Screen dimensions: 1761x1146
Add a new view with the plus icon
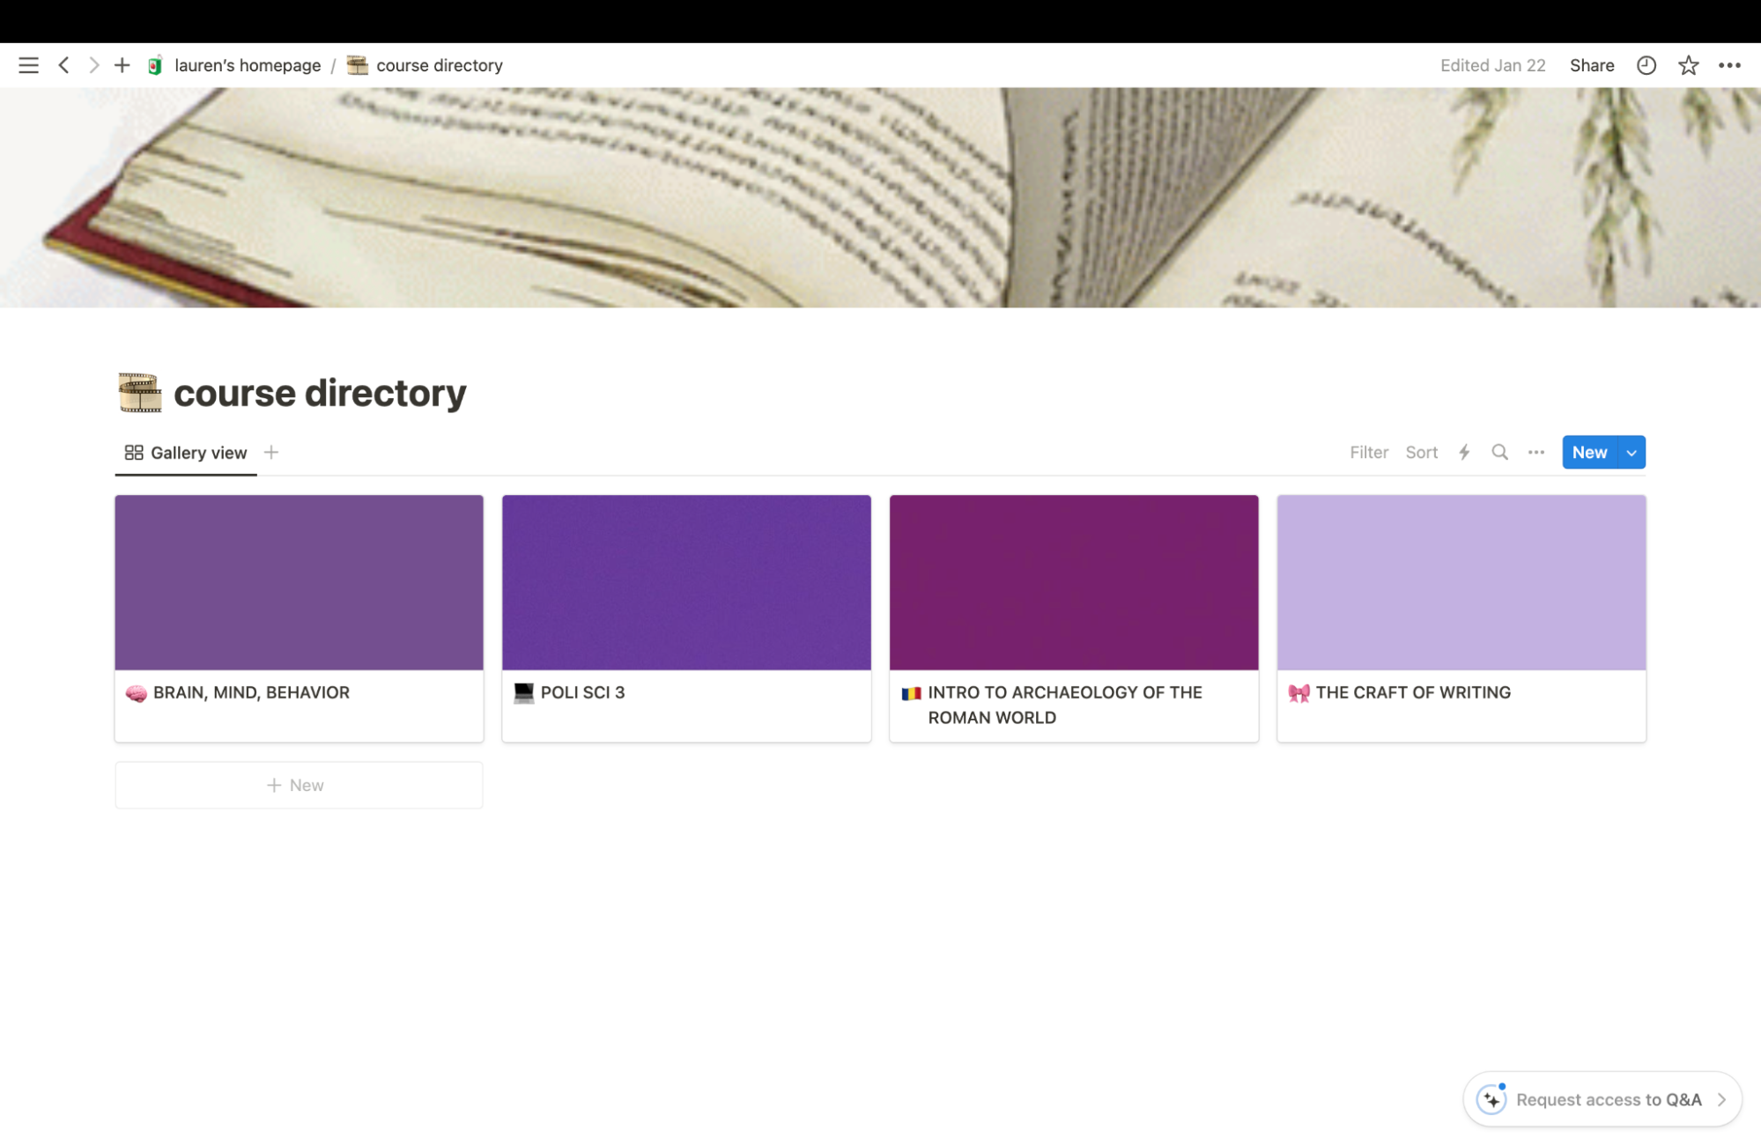pos(270,452)
